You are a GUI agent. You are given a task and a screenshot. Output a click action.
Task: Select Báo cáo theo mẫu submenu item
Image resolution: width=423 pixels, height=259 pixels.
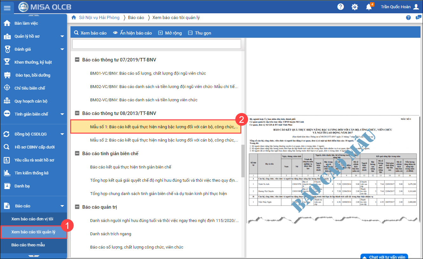pos(28,245)
